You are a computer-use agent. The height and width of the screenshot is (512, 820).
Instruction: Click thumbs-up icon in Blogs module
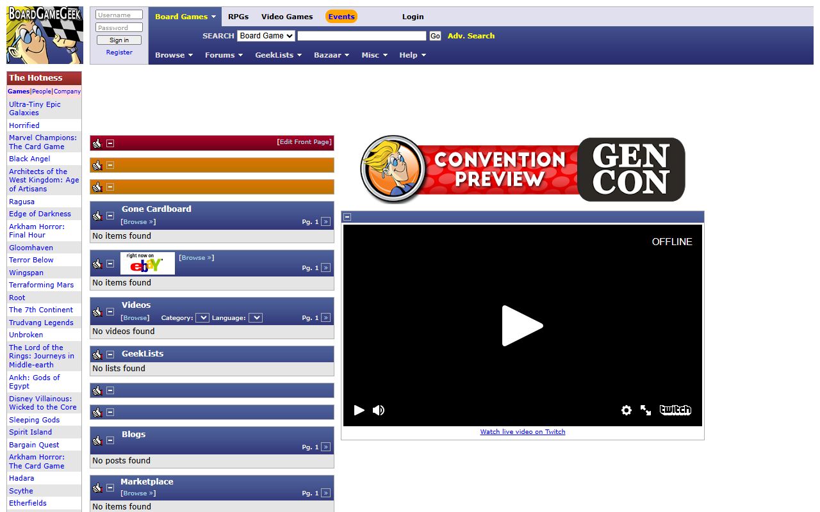[97, 441]
